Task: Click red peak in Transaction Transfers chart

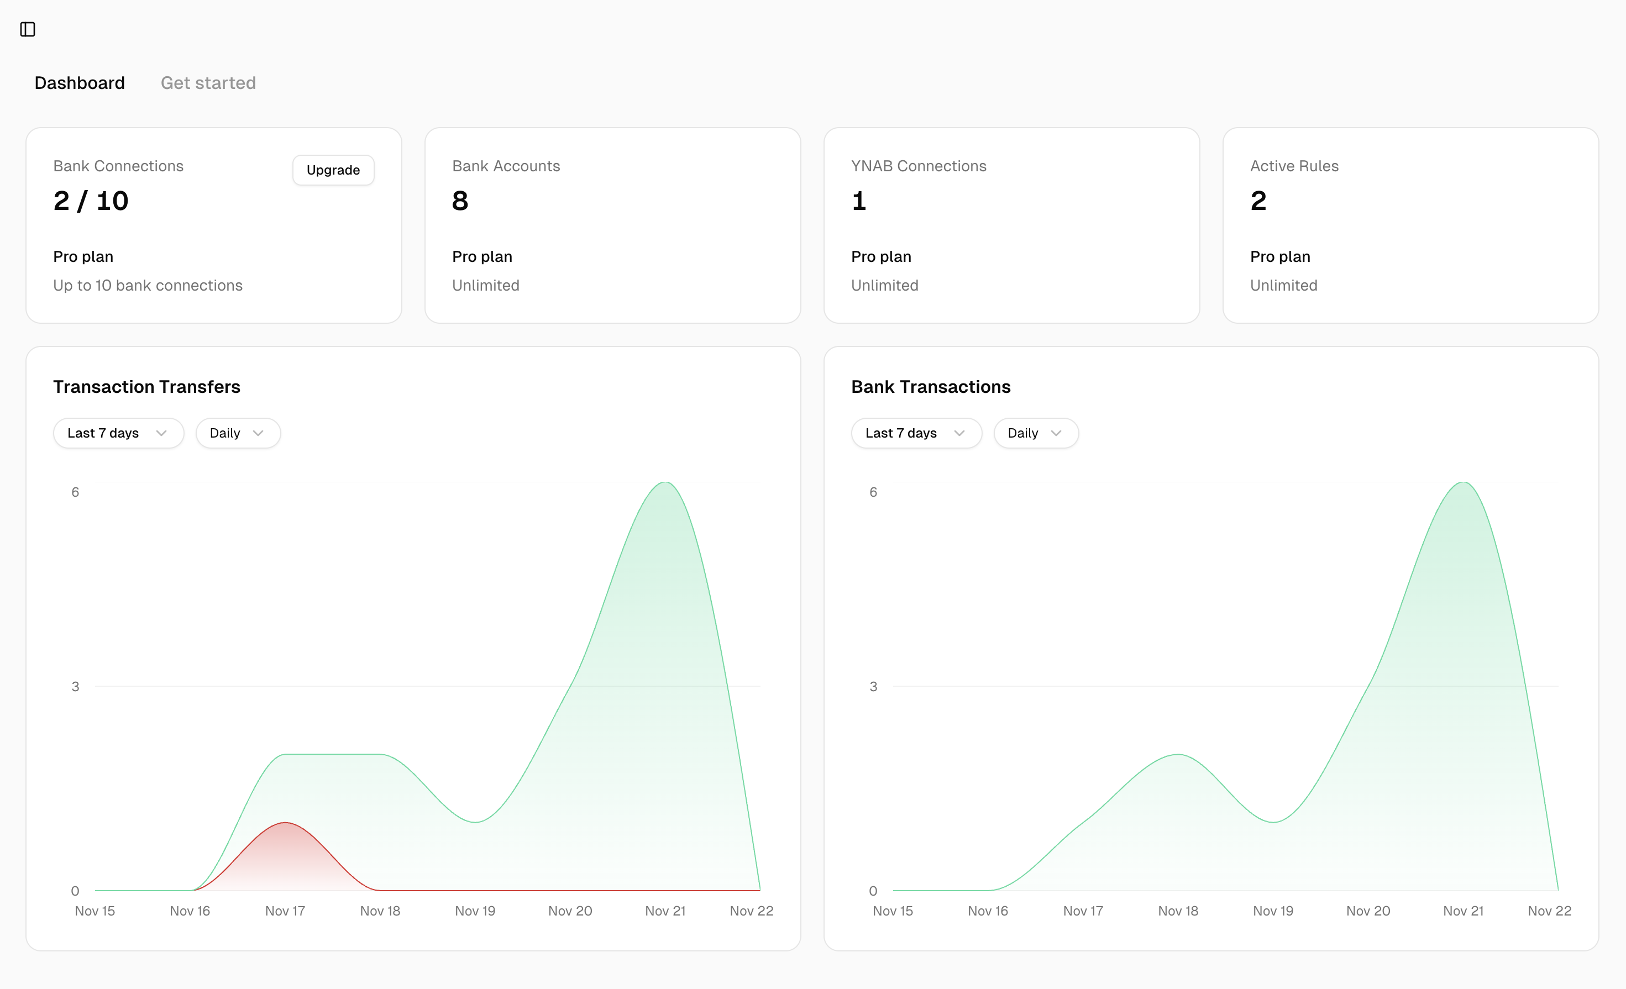Action: click(285, 823)
